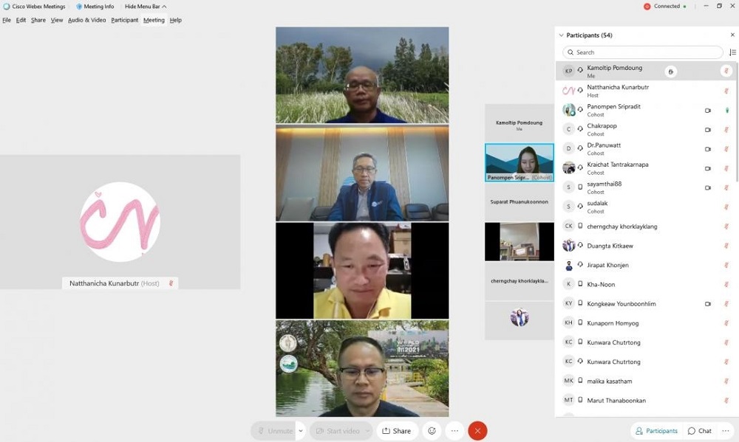This screenshot has width=739, height=442.
Task: Click the camera icon for Kongkeaw Younboonhlim
Action: click(x=707, y=304)
